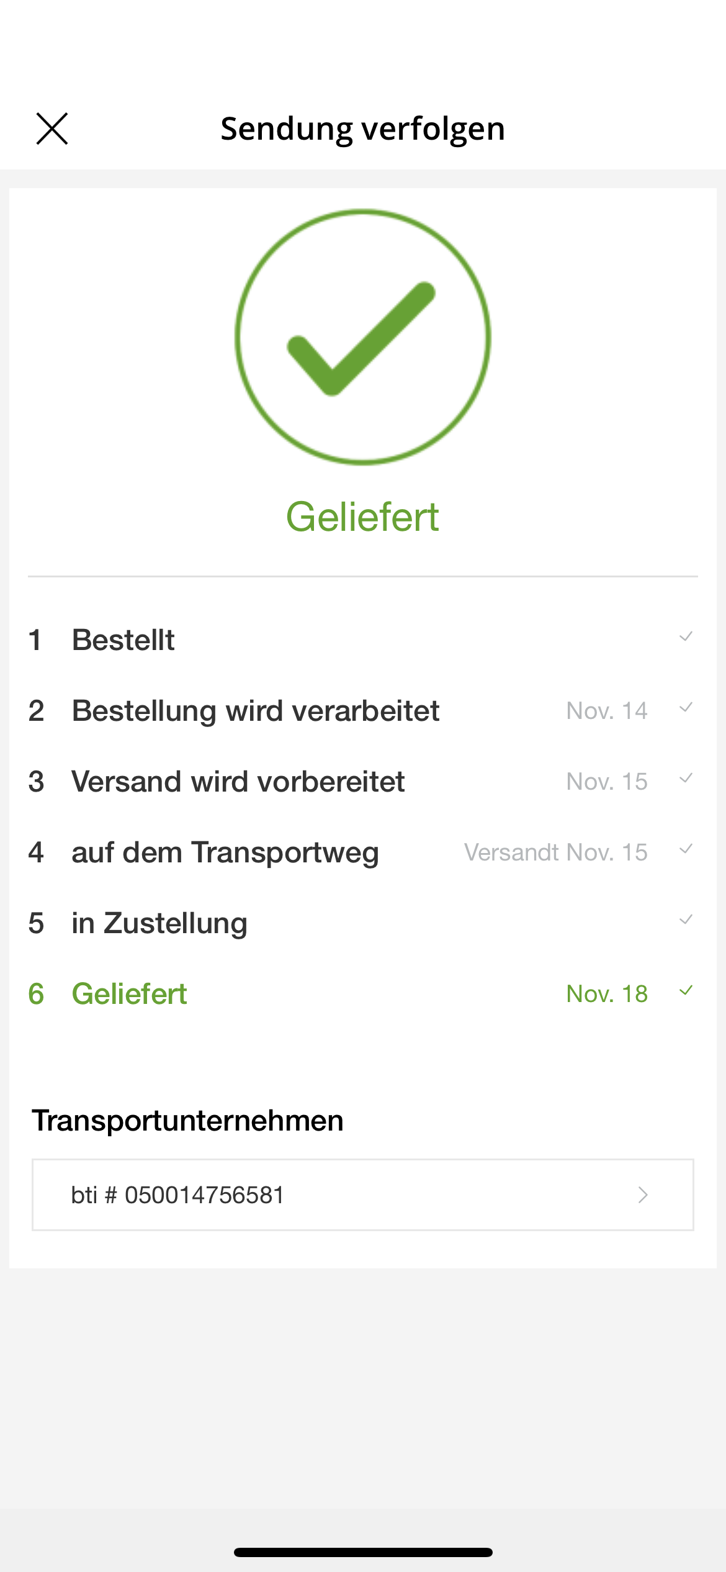Close the Sendung verfolgen screen
726x1572 pixels.
(52, 129)
